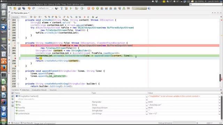The width and height of the screenshot is (223, 125).
Task: Open value editor button for fromFile row
Action: [147, 108]
